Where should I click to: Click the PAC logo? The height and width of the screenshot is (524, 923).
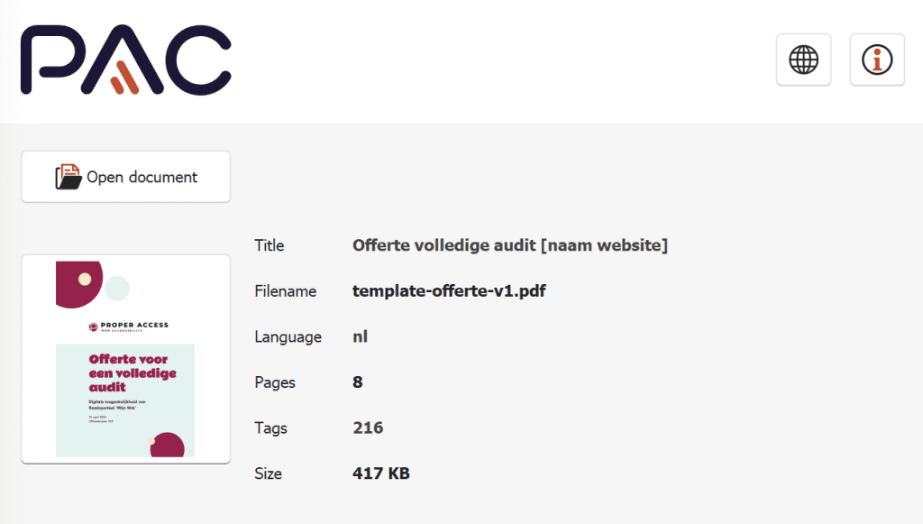pos(126,60)
